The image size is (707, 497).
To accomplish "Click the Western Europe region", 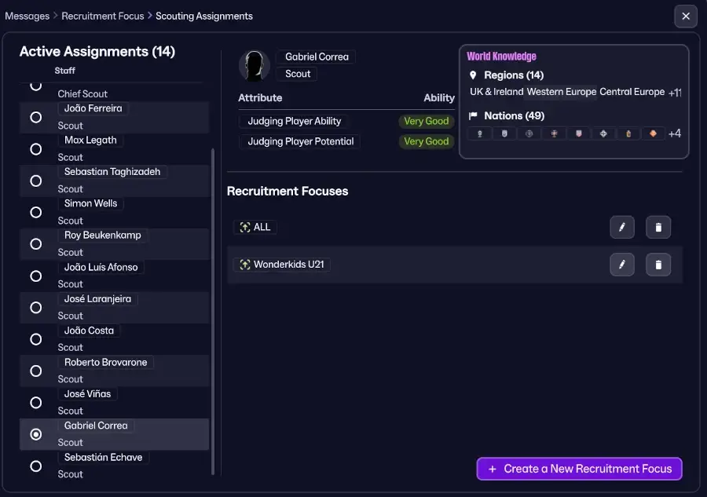I will click(562, 92).
